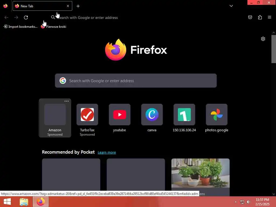Open the canva shortcut tile
The image size is (276, 207).
tap(152, 118)
